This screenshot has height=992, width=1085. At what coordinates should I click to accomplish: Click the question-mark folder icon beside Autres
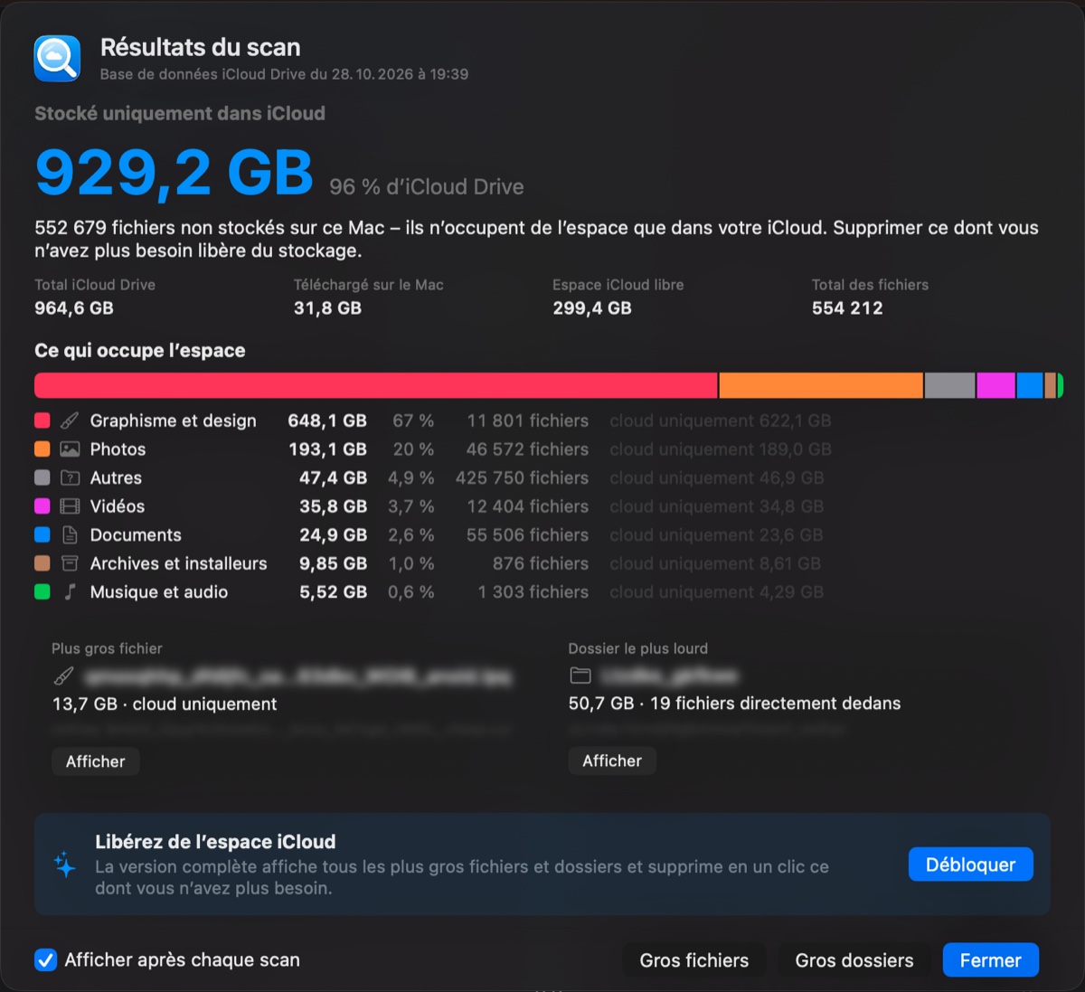click(70, 477)
